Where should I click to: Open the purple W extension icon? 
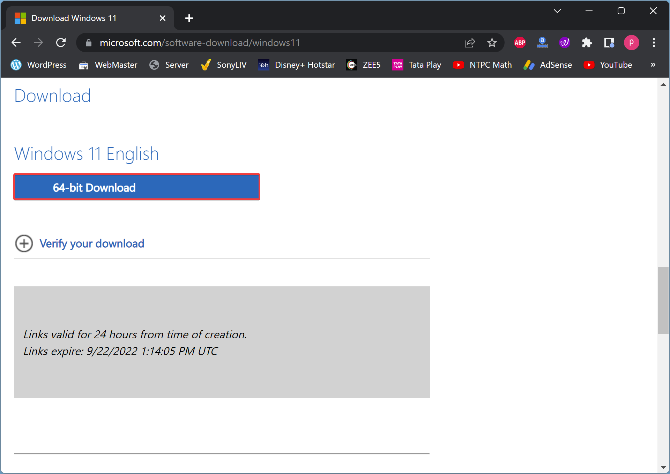pos(565,43)
